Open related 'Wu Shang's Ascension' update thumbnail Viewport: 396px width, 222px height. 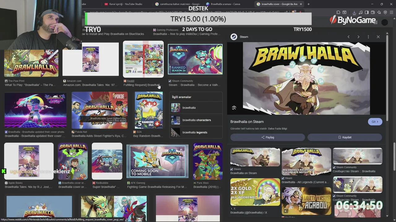306,162
